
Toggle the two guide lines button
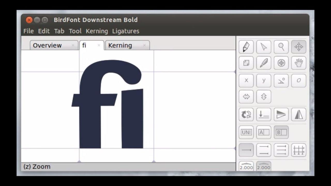coord(264,150)
